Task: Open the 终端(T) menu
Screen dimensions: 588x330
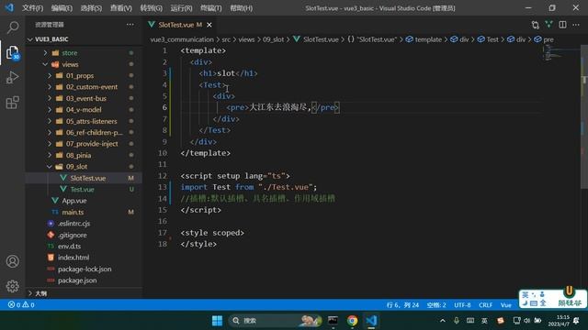Action: [211, 8]
